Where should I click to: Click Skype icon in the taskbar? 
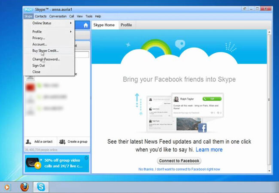[41, 187]
